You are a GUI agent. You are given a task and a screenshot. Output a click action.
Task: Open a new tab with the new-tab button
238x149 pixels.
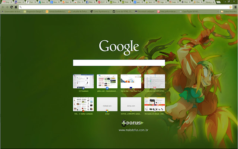coord(218,2)
